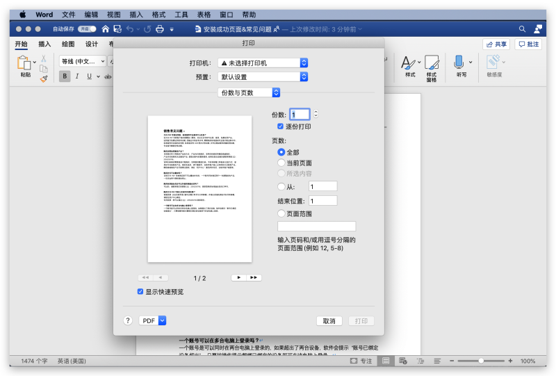Open the 编辑 (Edit) menu
Image resolution: width=556 pixels, height=376 pixels.
click(x=91, y=15)
